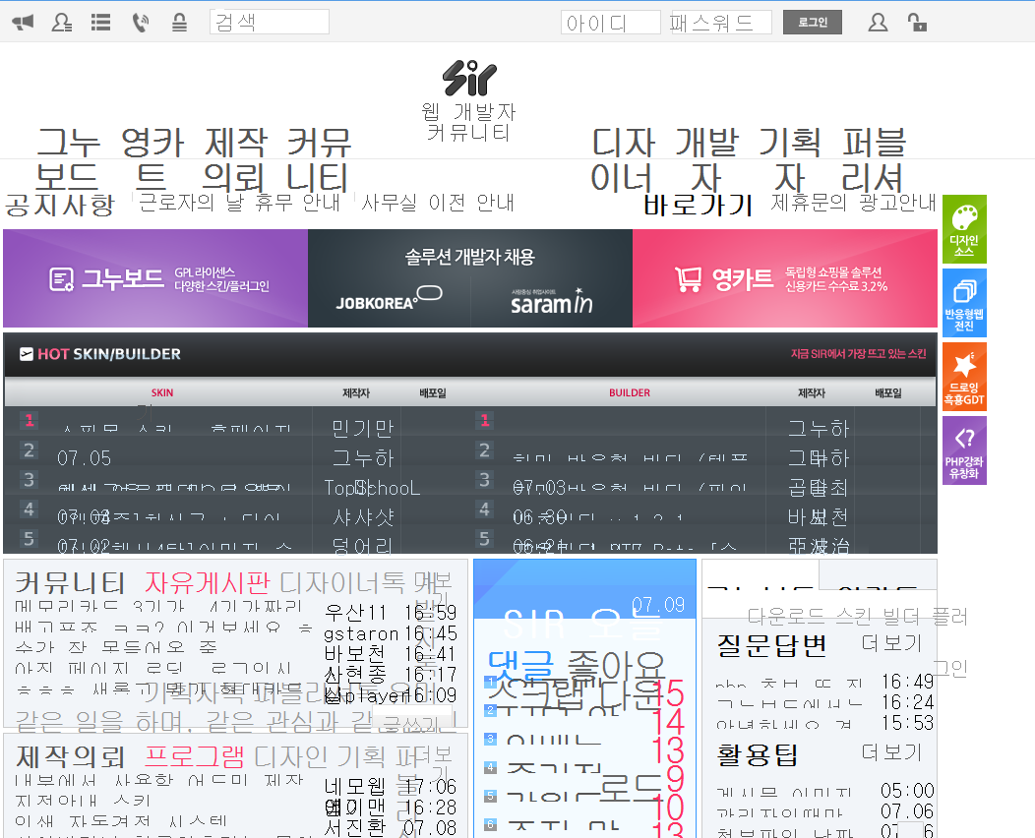Open the 커뮤니티 main menu

pyautogui.click(x=318, y=159)
